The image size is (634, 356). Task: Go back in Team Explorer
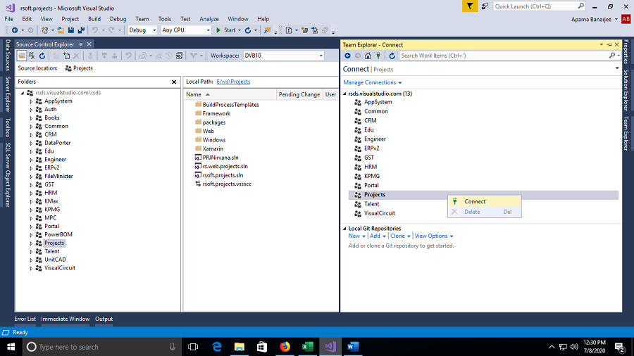click(x=348, y=56)
